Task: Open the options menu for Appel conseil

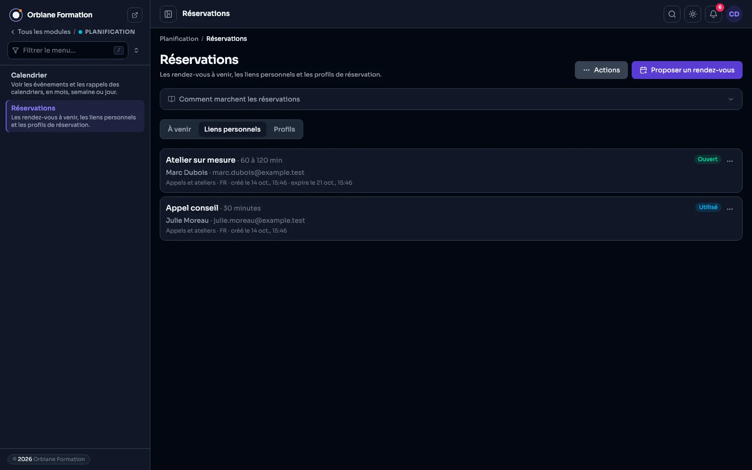Action: coord(730,209)
